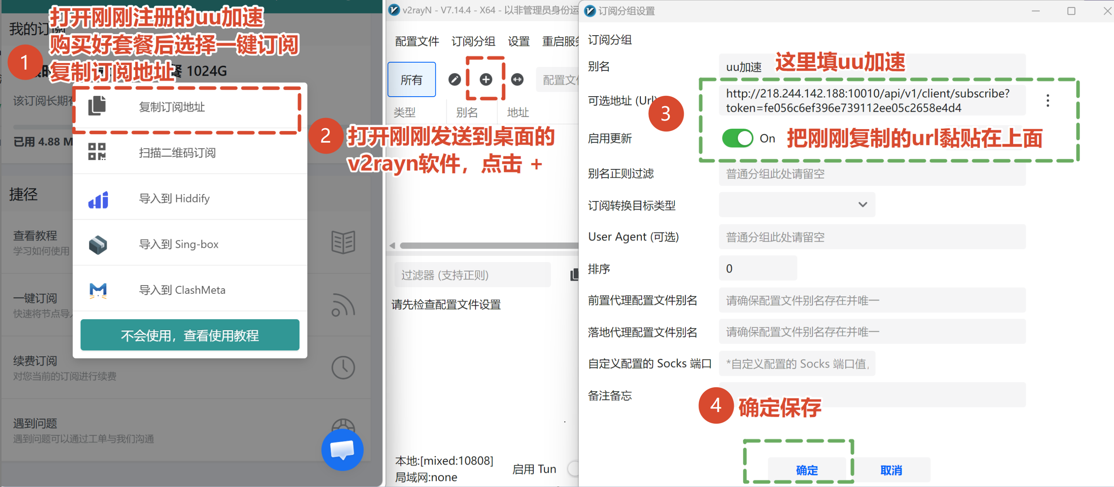Open the three-dot menu beside the Url field
Screen dimensions: 1114x487
coord(1048,101)
